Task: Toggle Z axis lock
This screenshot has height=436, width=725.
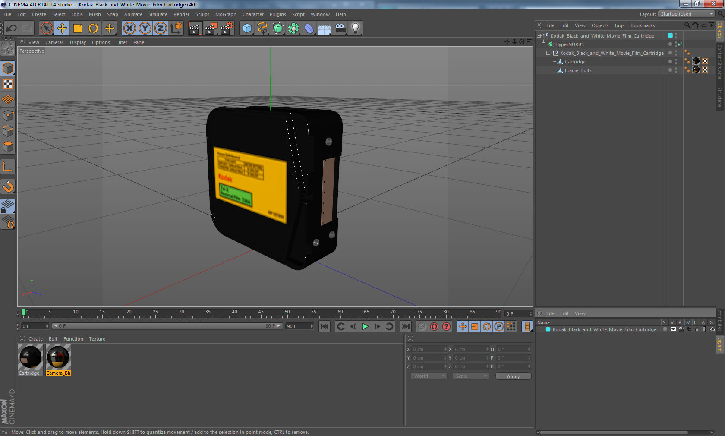Action: [x=161, y=28]
